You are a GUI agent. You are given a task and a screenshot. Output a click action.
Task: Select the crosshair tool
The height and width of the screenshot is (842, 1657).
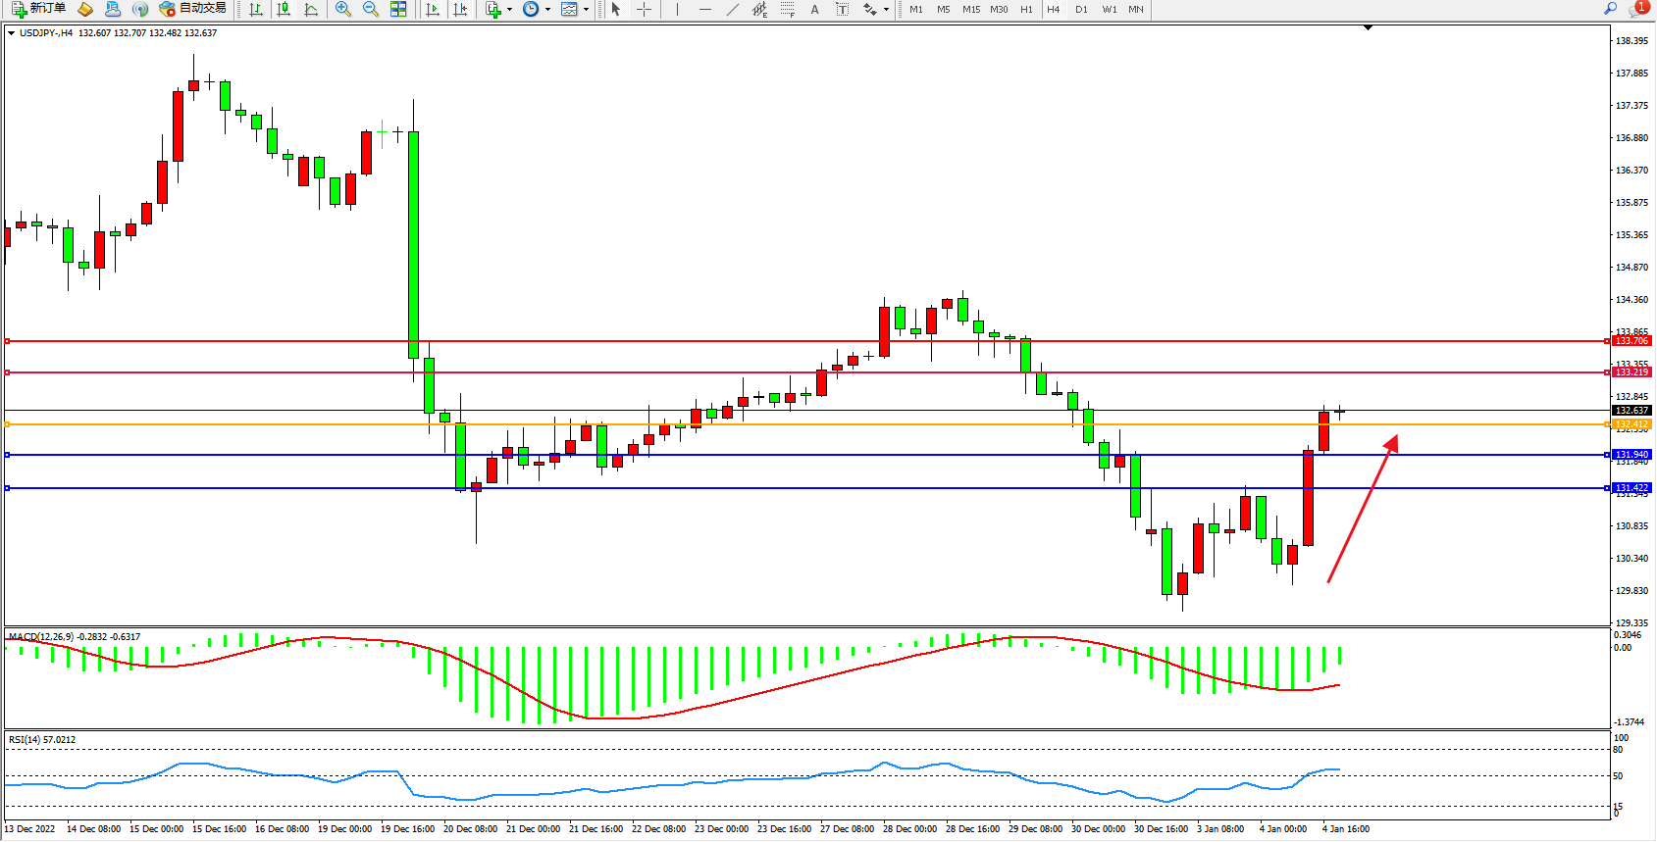click(644, 9)
